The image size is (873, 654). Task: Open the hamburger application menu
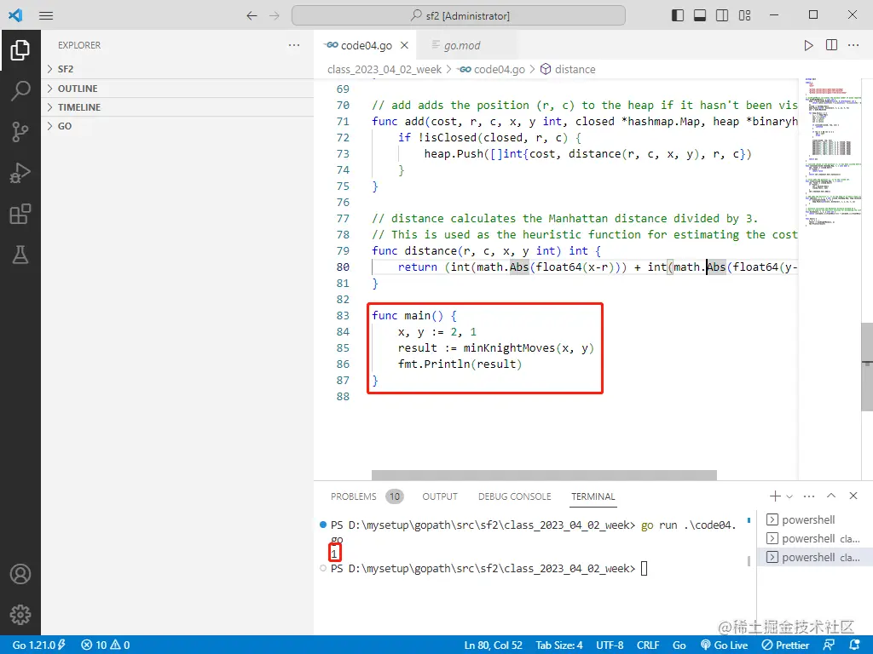pyautogui.click(x=46, y=15)
